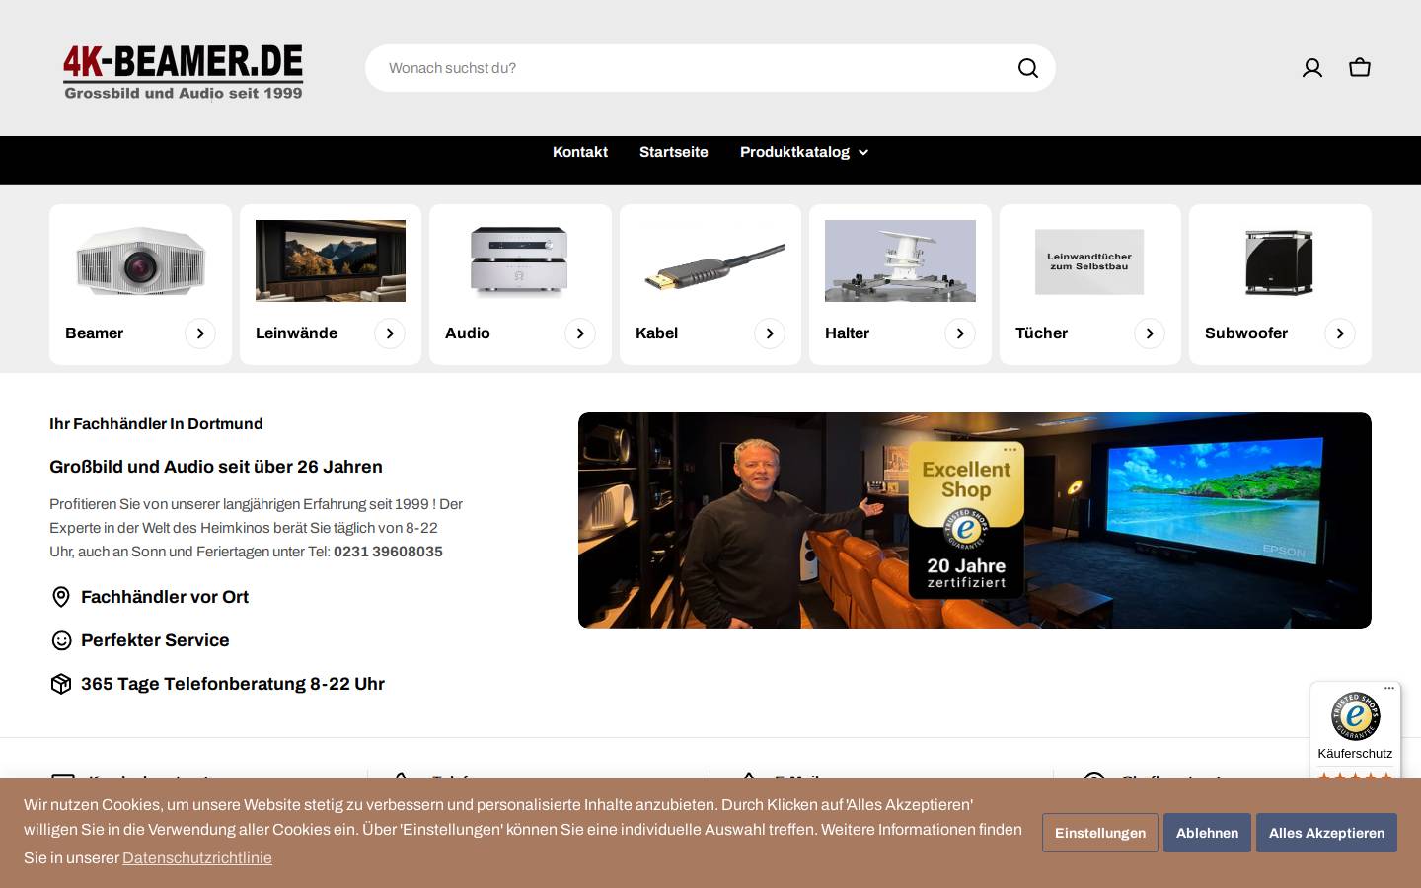Select the Beamer projector thumbnail

[140, 260]
